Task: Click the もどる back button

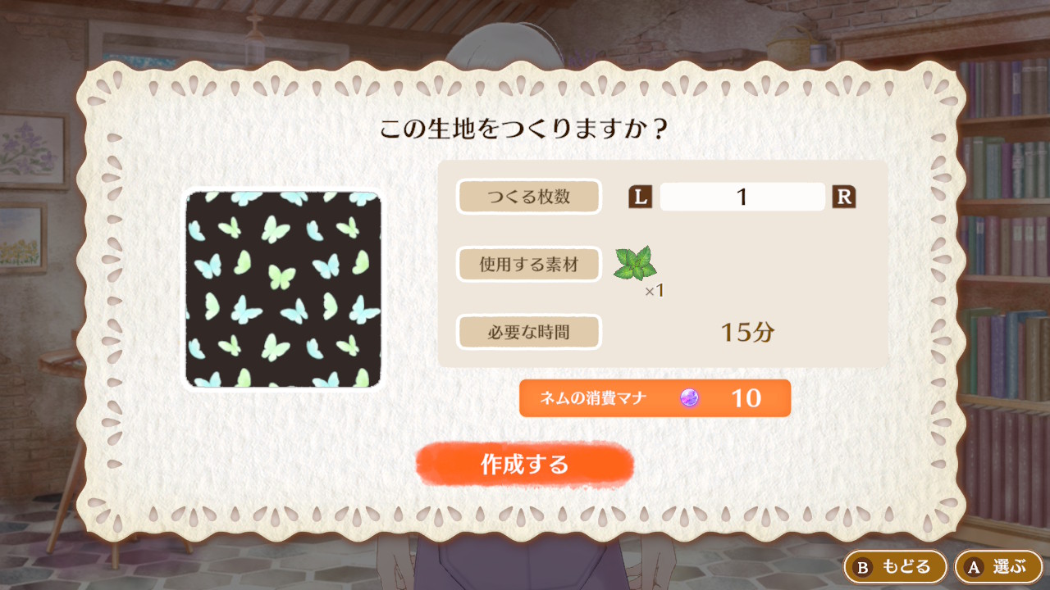Action: pyautogui.click(x=895, y=566)
